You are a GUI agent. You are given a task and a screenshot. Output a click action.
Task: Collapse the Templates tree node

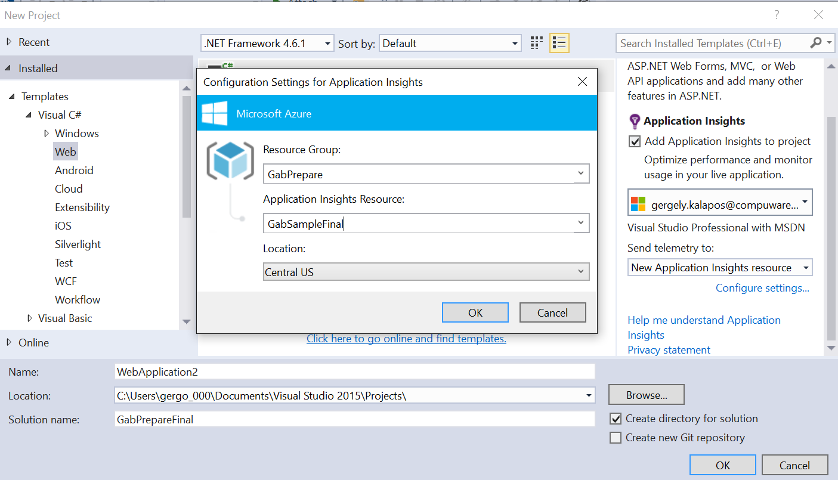[12, 96]
